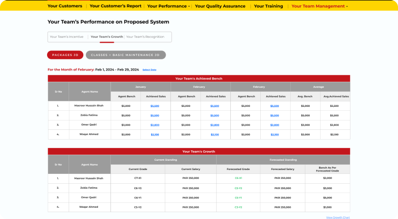Select the Your Team's Growth tab

point(107,37)
